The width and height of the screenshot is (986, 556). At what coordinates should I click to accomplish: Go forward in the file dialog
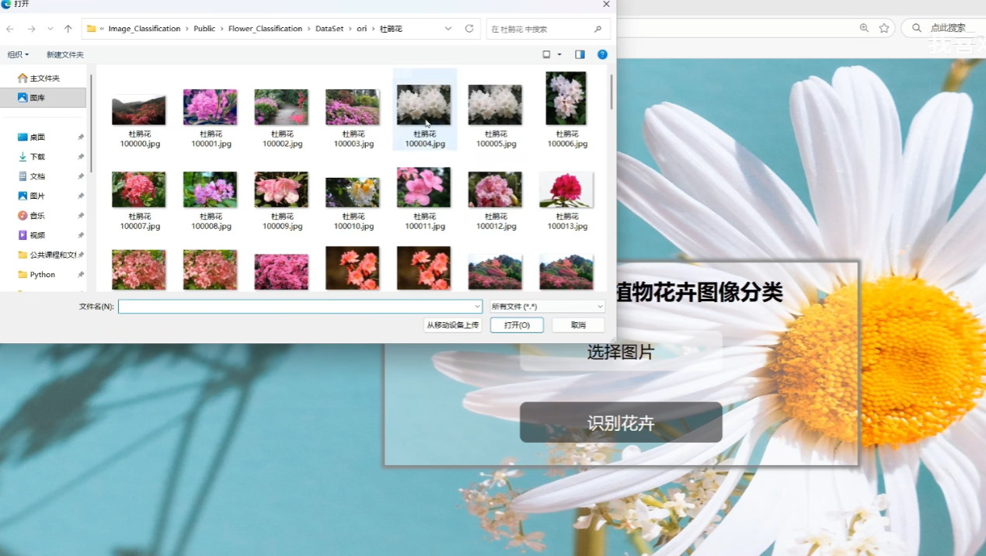[x=31, y=29]
